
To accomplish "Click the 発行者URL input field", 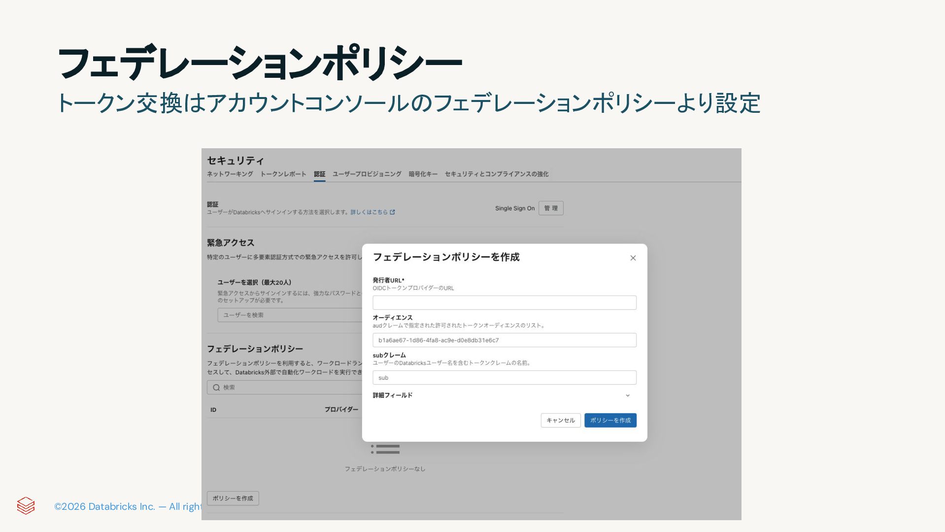I will click(x=505, y=302).
